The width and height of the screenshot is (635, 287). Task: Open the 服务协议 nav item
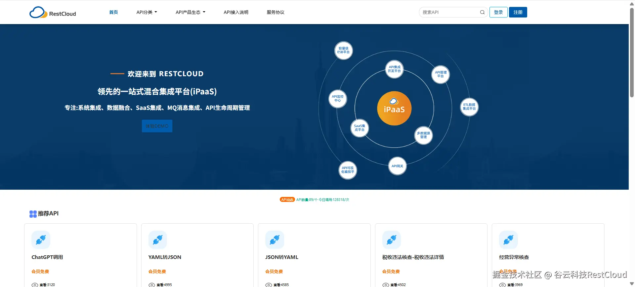click(x=275, y=12)
